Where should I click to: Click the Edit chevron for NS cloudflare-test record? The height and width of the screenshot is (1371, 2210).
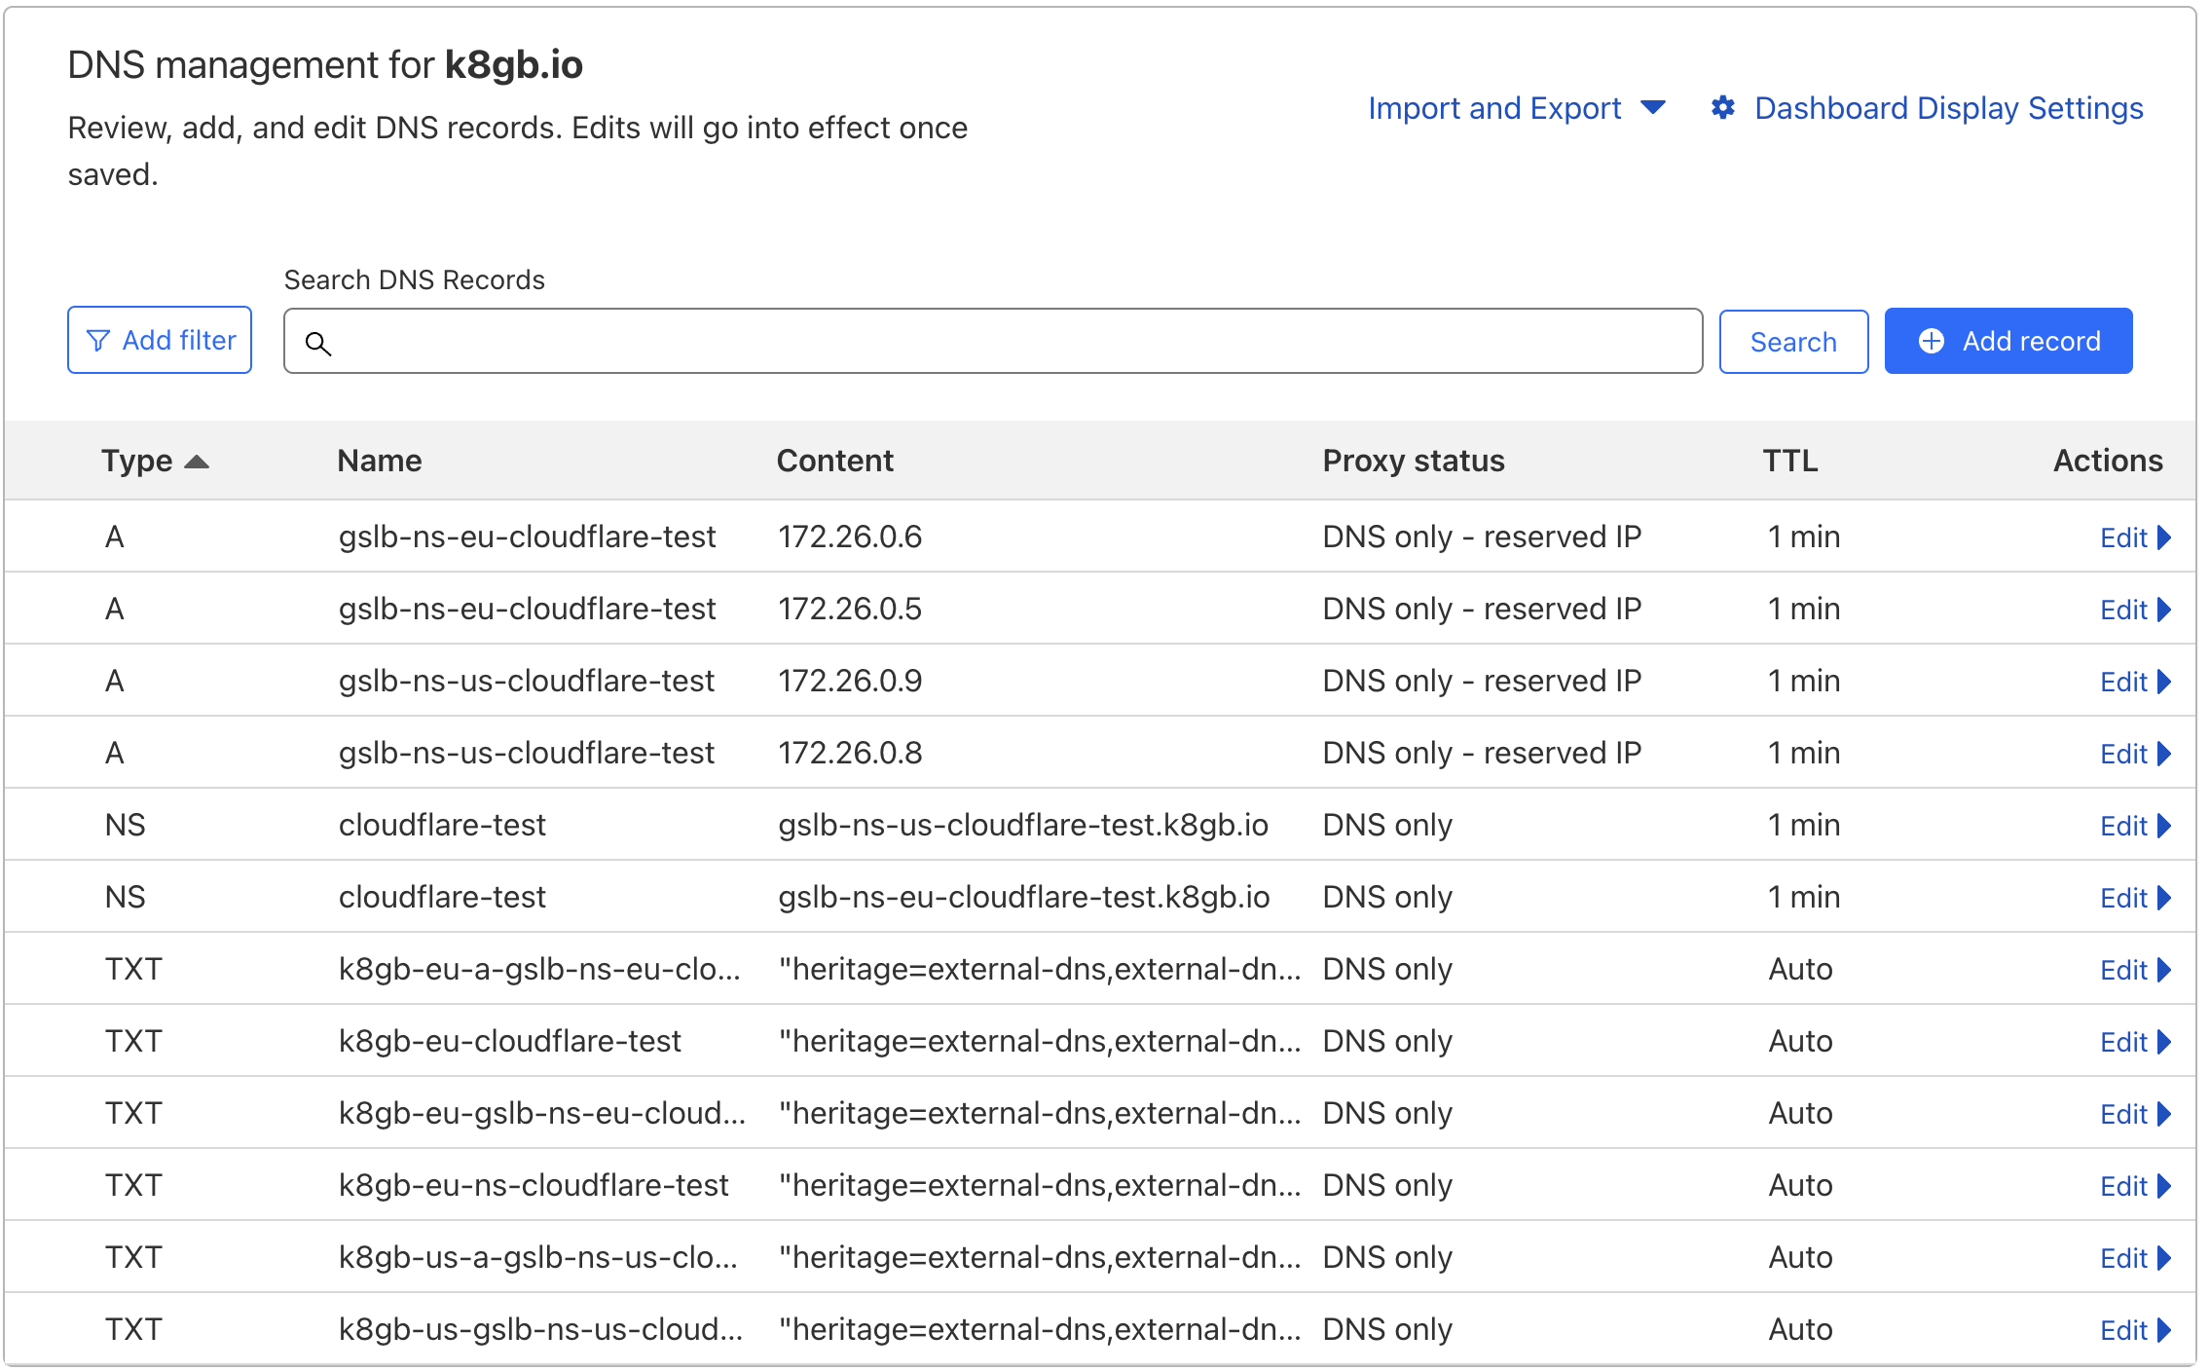tap(2165, 826)
